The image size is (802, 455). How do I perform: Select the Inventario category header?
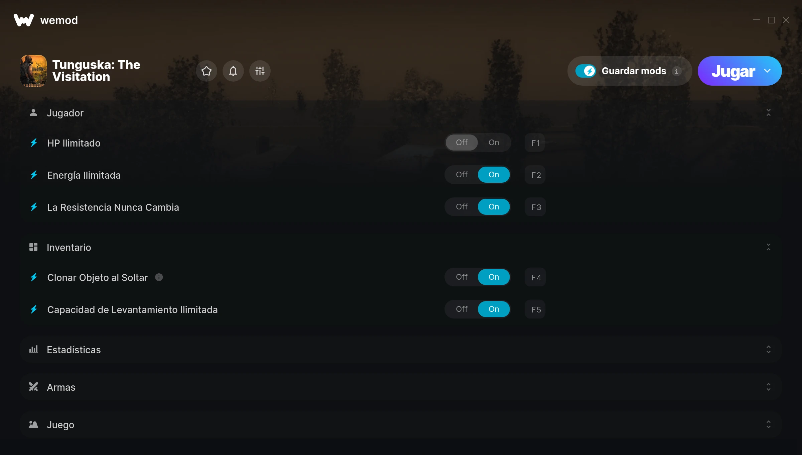401,247
